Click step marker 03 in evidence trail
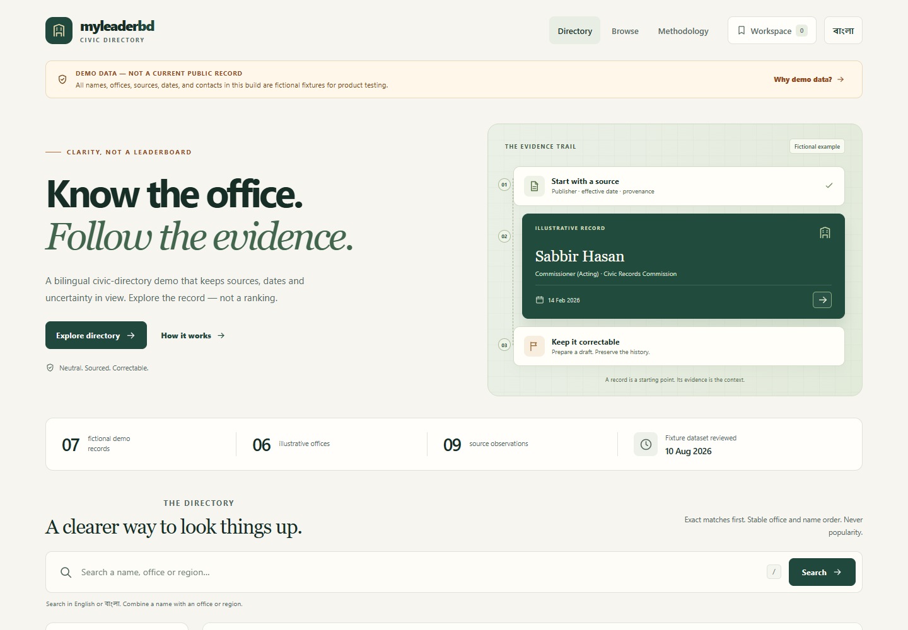 tap(504, 345)
